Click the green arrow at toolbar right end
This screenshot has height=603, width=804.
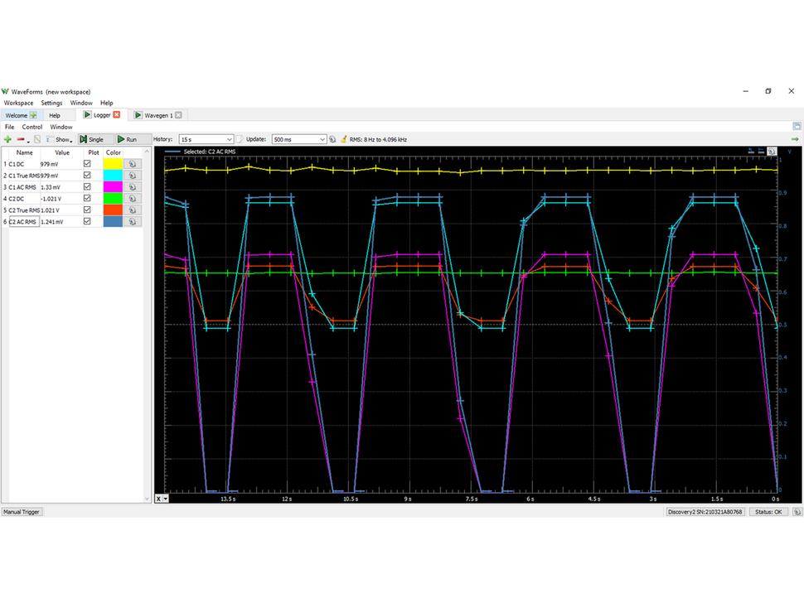point(795,139)
